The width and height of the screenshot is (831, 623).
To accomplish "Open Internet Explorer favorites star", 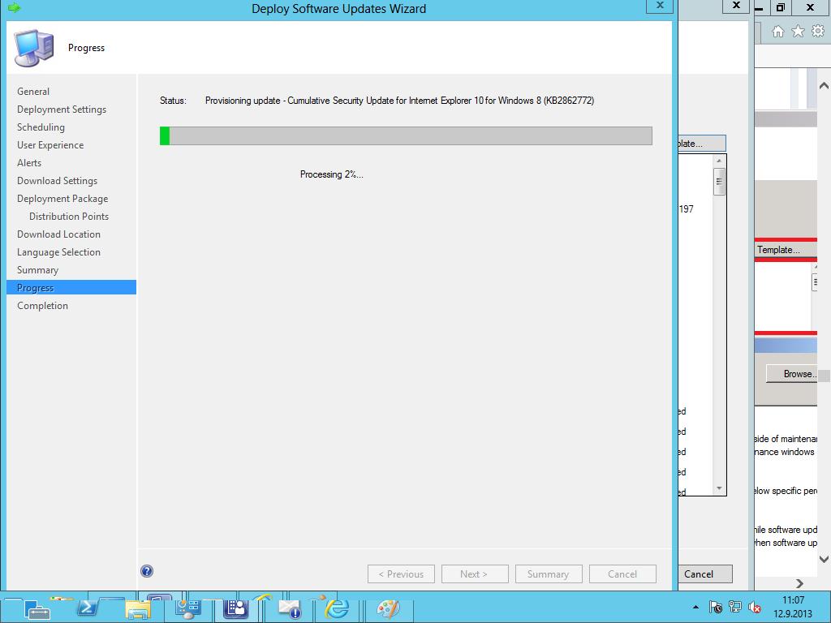I will click(798, 32).
